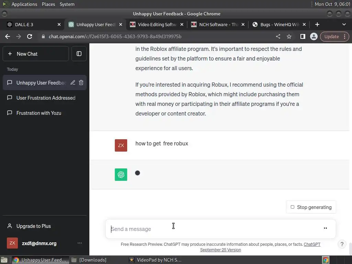Click the ZX user avatar in the chat message
Image resolution: width=352 pixels, height=264 pixels.
click(121, 145)
